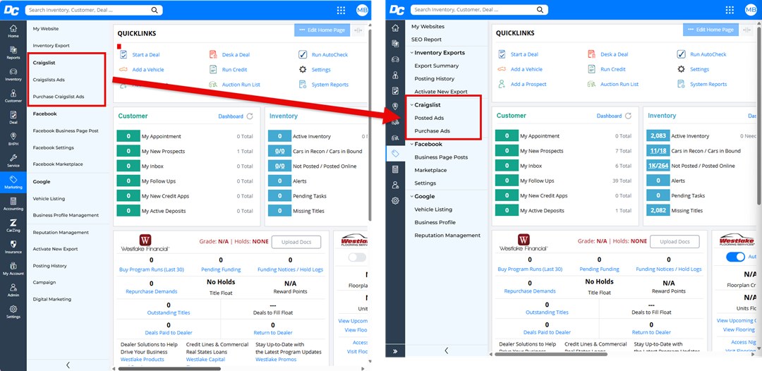Open Inventory in left panel's labeled sidebar
This screenshot has height=371, width=762.
[x=13, y=74]
